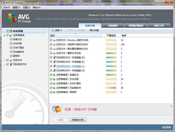Screen dimensions: 175x132
Task: Click the 选择 monitor icon in toolbar
Action: pos(53,30)
